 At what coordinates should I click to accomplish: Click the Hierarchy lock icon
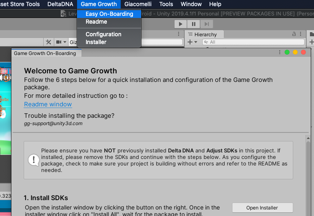point(294,34)
